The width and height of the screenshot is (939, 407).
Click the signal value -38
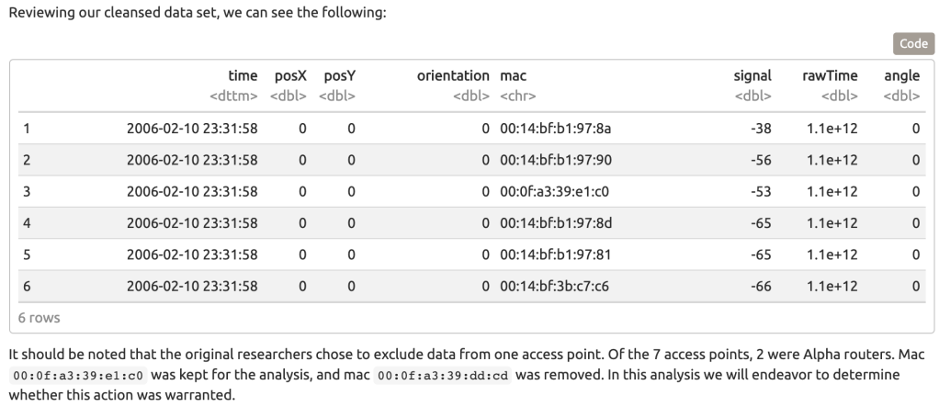tap(761, 129)
